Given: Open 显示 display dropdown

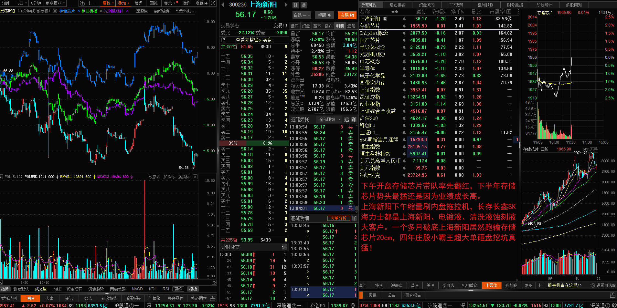Looking at the screenshot, I should (x=170, y=3).
